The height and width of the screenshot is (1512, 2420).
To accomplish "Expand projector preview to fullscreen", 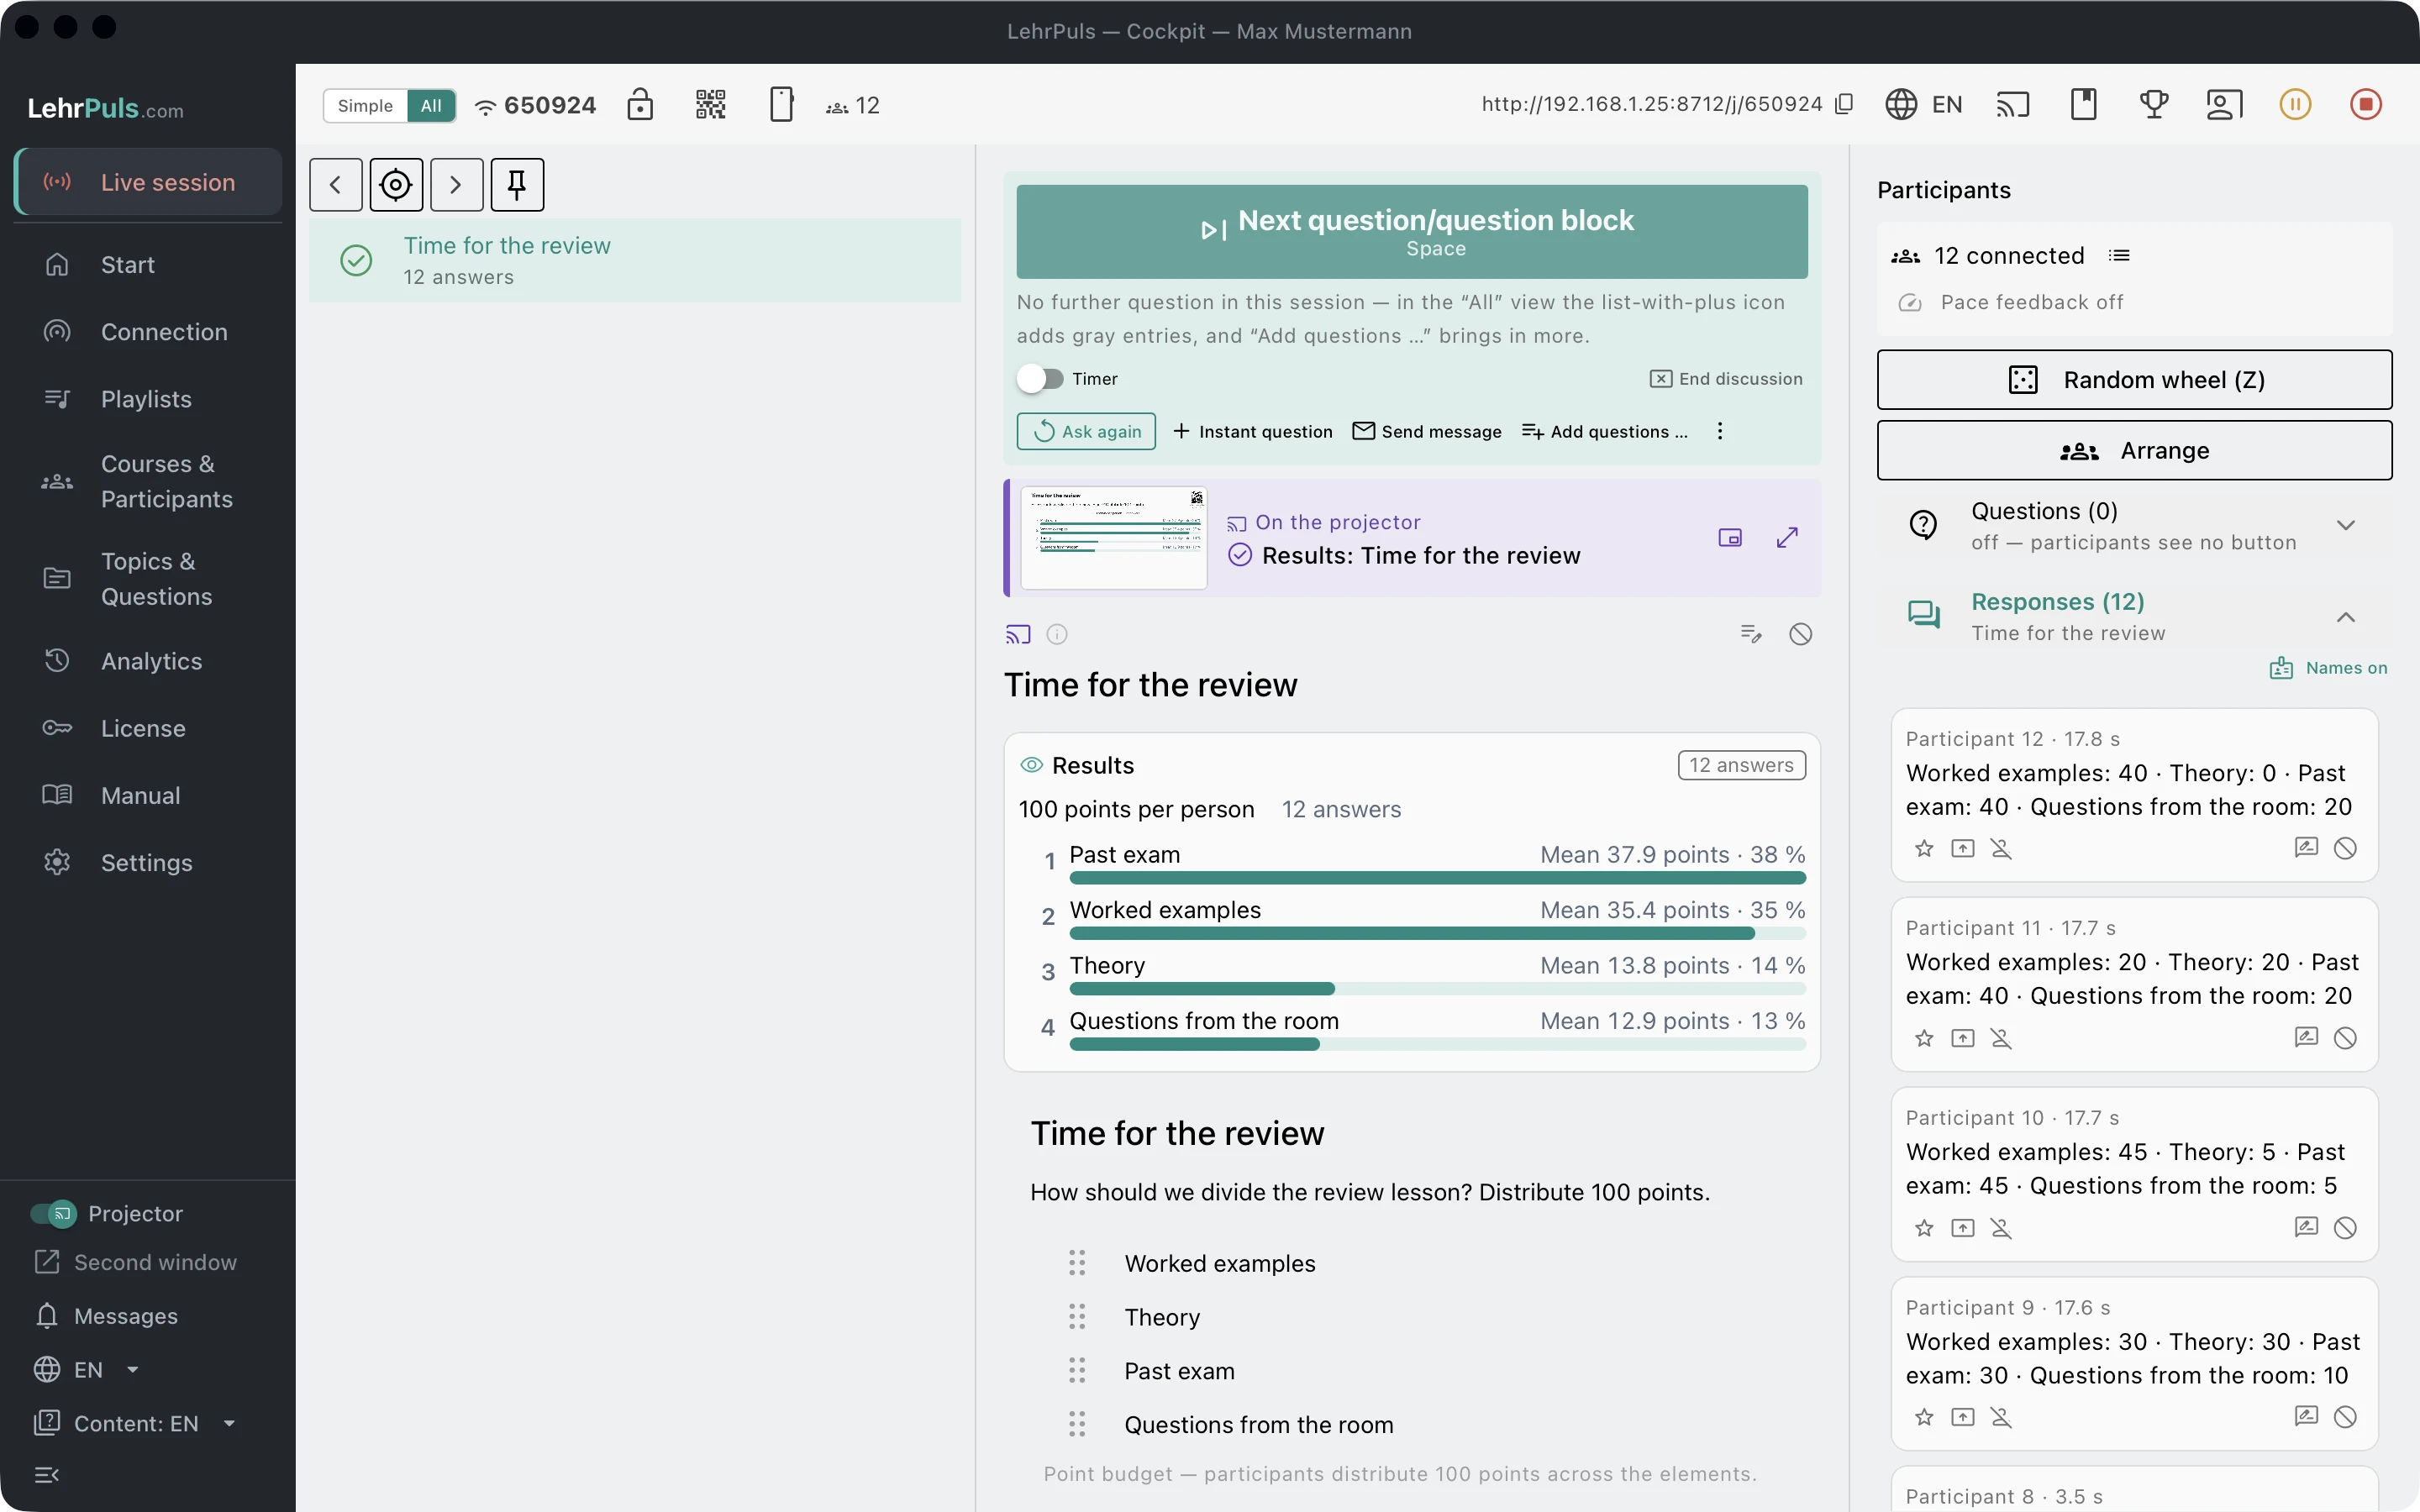I will pyautogui.click(x=1787, y=538).
